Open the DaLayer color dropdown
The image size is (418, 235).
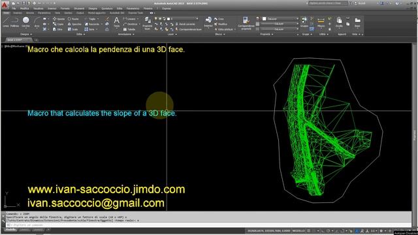(280, 19)
